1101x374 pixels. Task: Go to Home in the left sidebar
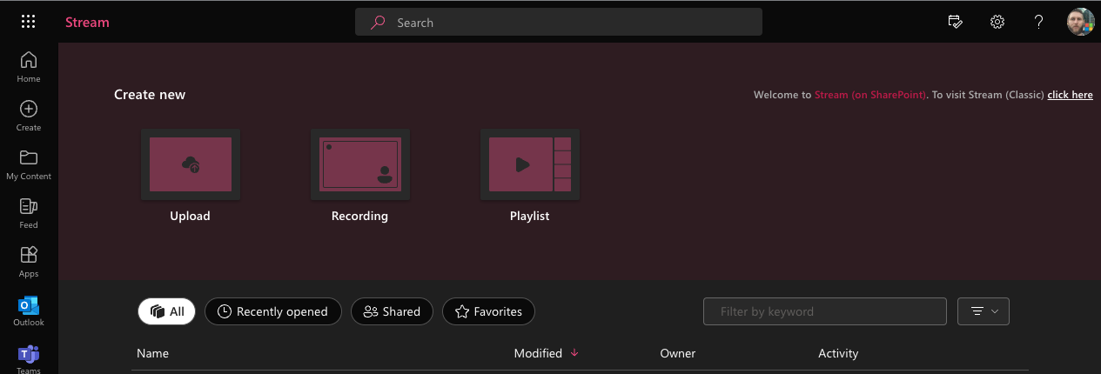pos(29,67)
